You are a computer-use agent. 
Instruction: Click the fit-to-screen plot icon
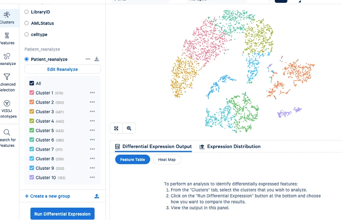pyautogui.click(x=116, y=128)
